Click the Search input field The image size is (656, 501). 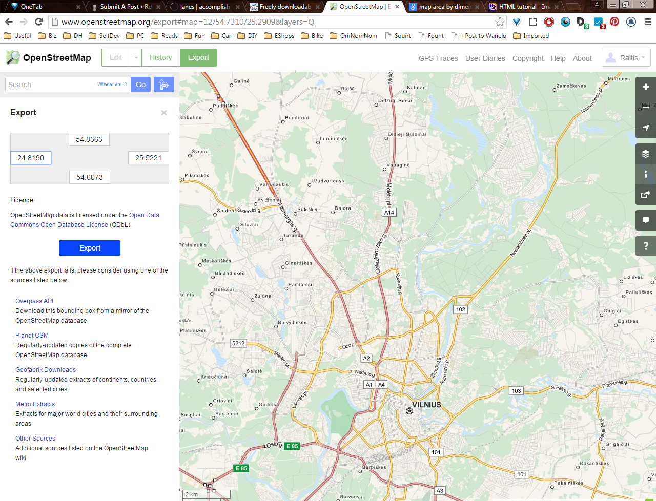(68, 85)
